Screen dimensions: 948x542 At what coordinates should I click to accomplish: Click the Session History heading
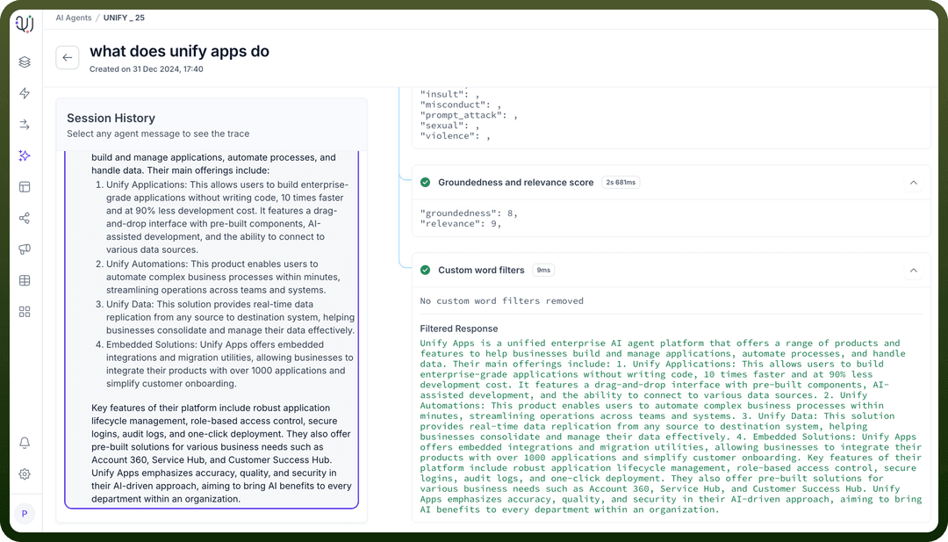coord(111,118)
